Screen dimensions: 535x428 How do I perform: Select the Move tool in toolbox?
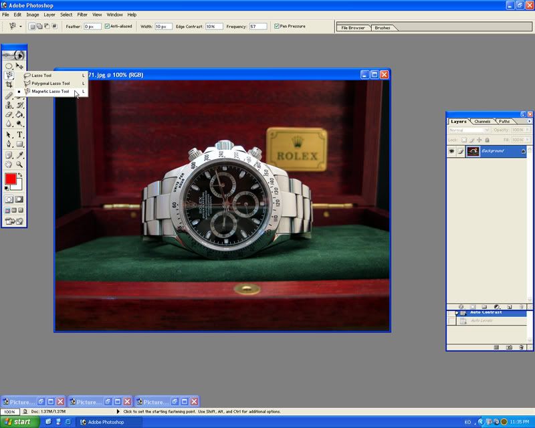tap(19, 66)
